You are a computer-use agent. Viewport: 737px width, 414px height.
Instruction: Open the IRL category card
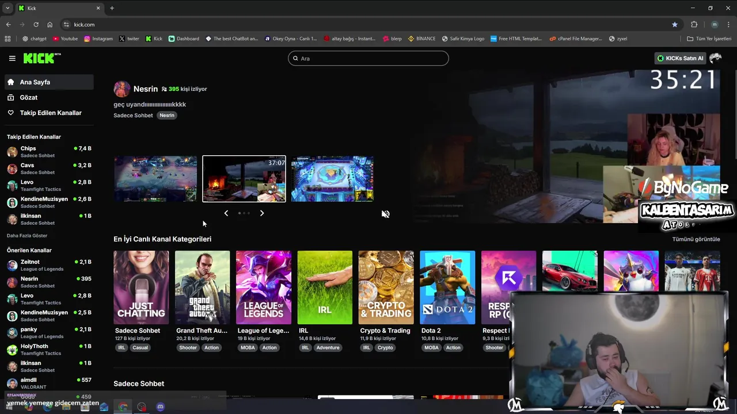[x=325, y=287]
